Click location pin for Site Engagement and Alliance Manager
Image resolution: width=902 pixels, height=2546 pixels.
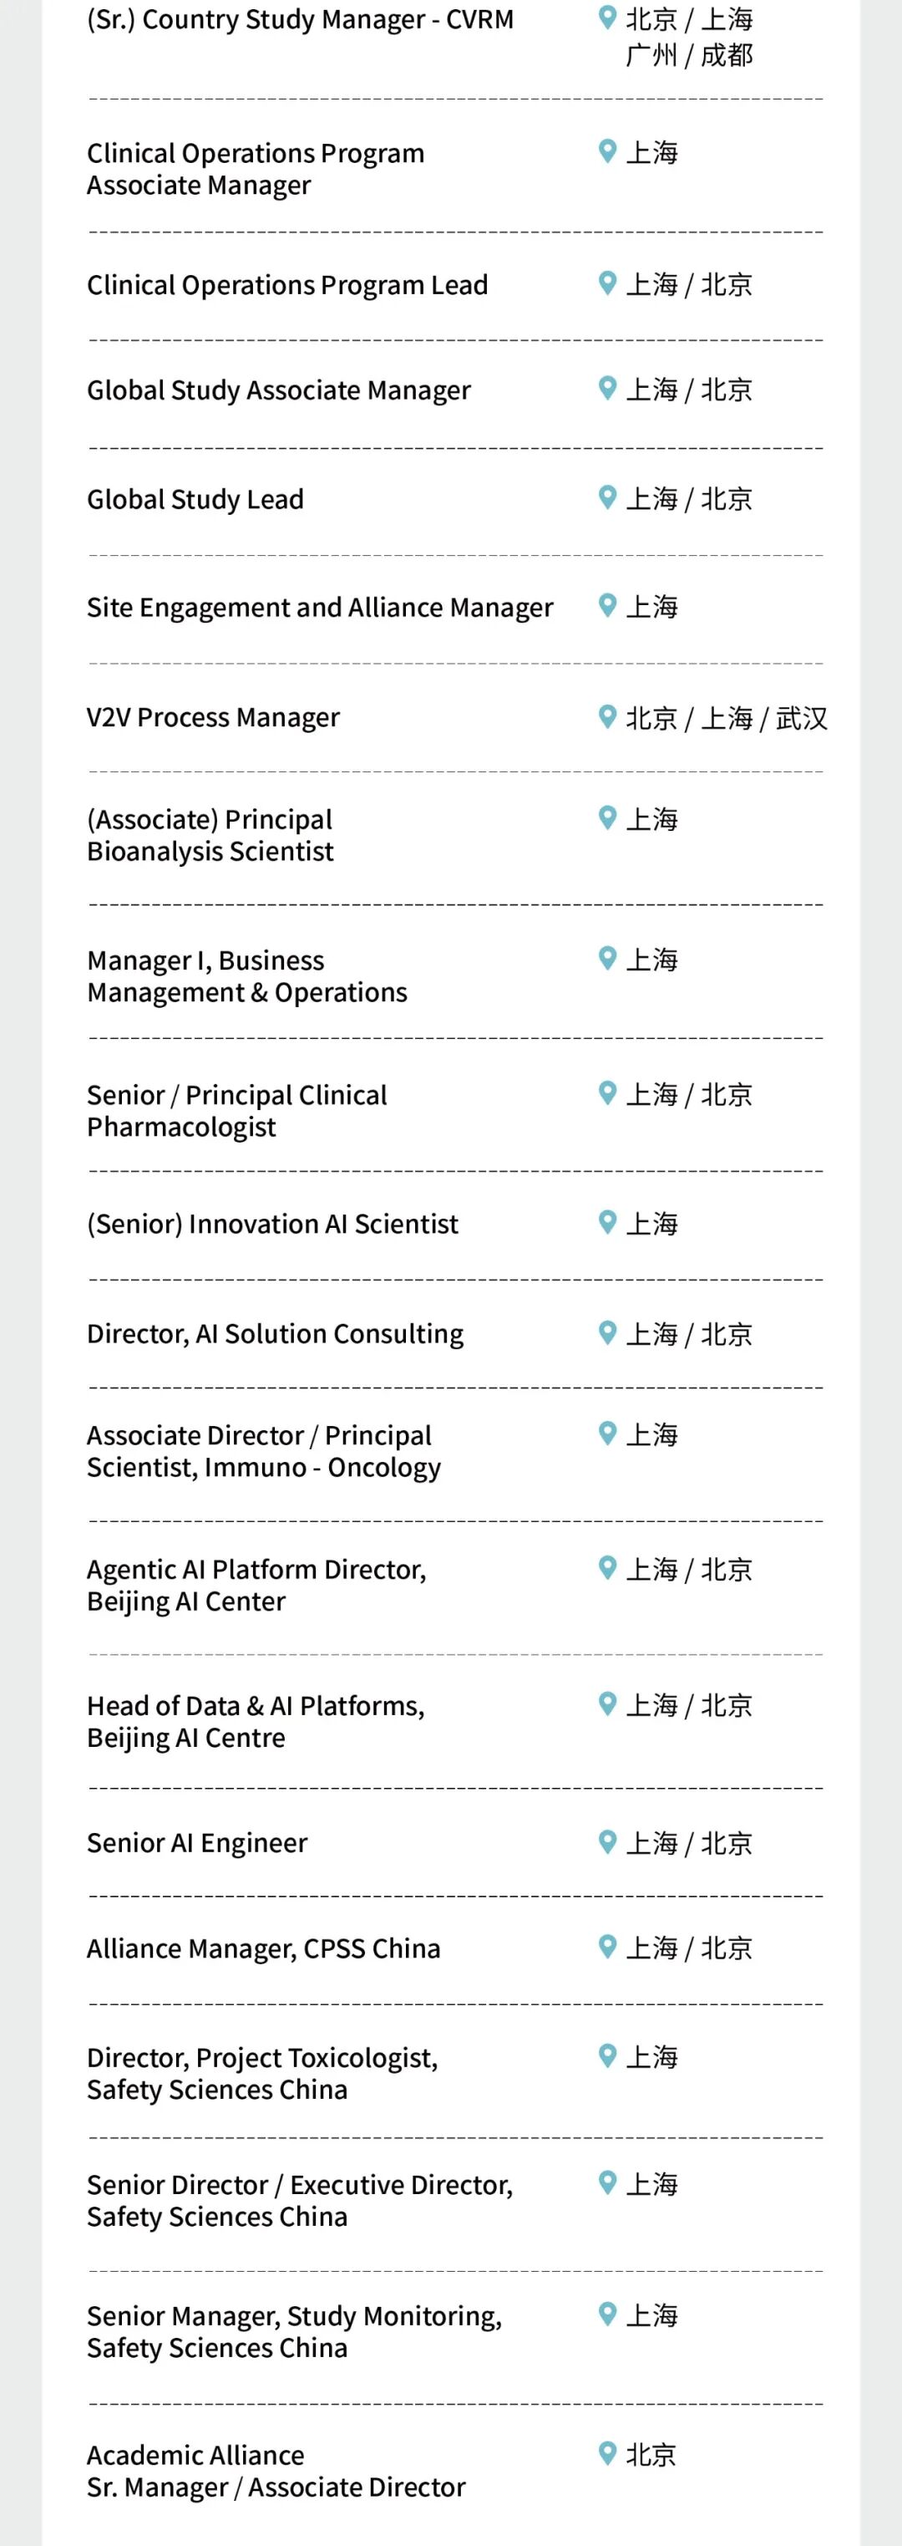point(607,606)
